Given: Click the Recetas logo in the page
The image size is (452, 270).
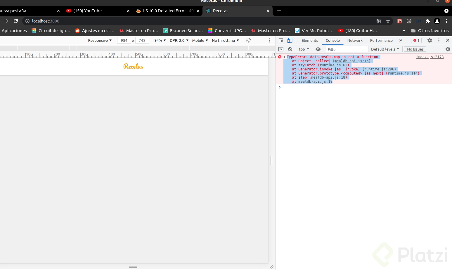Looking at the screenshot, I should click(x=133, y=66).
